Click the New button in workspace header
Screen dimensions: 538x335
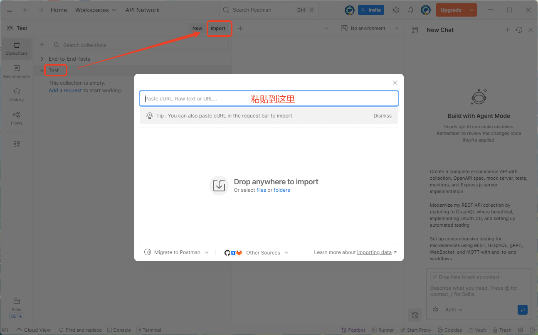click(197, 28)
